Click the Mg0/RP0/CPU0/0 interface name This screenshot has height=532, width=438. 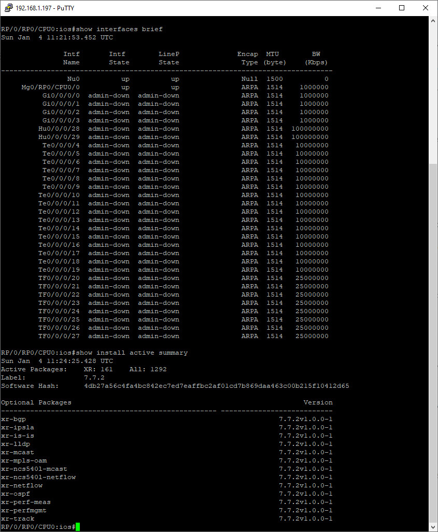(50, 87)
